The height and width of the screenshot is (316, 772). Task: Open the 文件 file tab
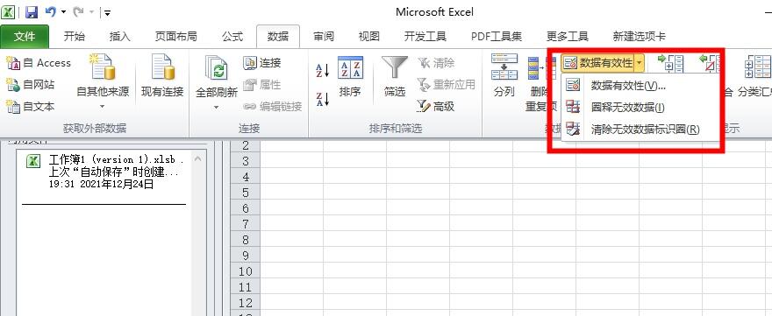(25, 37)
